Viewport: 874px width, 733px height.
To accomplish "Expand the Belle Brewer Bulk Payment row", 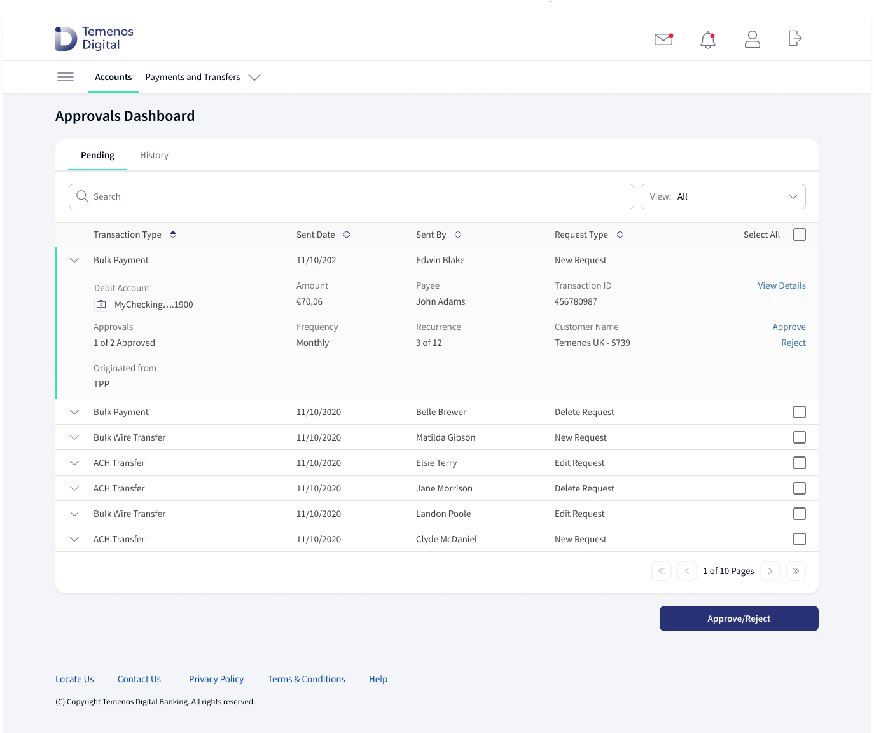I will click(x=74, y=412).
